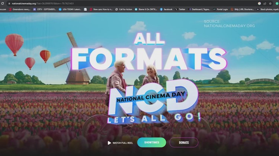Image resolution: width=279 pixels, height=156 pixels.
Task: Click the Google icon in the address bar
Action: click(x=259, y=4)
